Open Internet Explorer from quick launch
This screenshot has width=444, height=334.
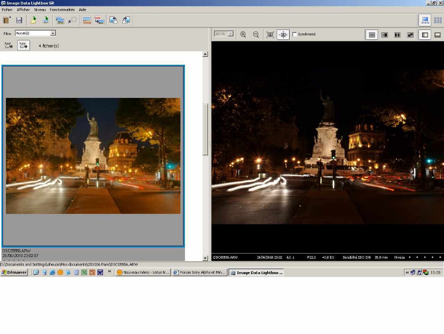point(52,273)
